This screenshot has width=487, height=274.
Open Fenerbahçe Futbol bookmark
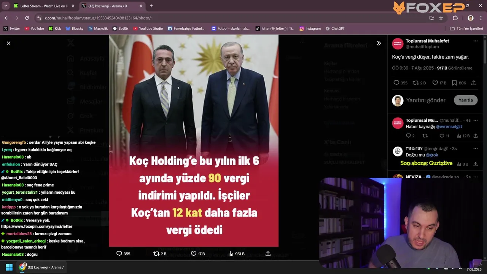tap(186, 29)
